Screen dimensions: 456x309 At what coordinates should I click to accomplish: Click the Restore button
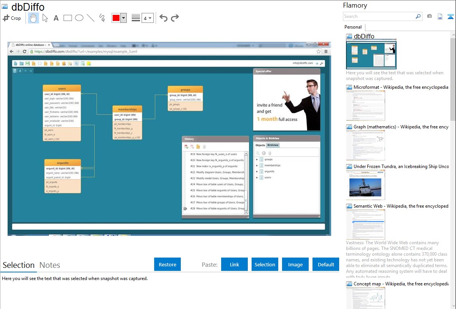[167, 264]
